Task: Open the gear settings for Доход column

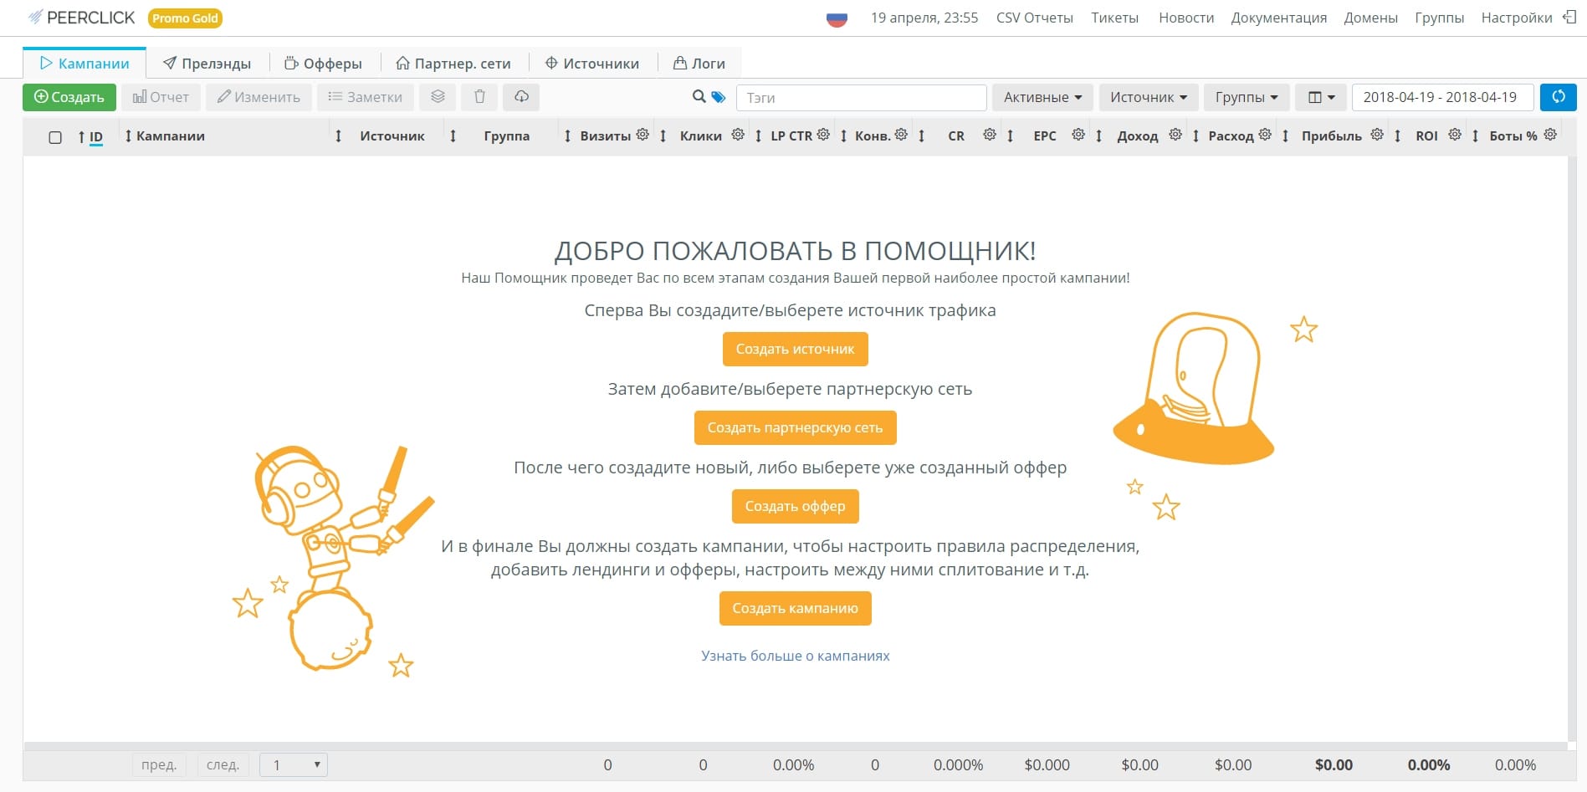Action: click(1175, 135)
